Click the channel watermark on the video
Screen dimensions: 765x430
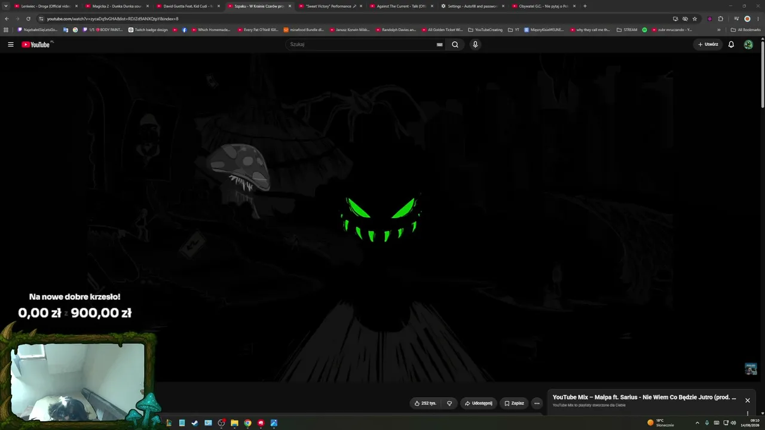click(x=751, y=368)
